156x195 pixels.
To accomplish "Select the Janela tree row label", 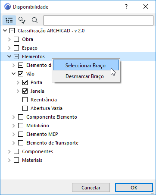I will click(37, 91).
